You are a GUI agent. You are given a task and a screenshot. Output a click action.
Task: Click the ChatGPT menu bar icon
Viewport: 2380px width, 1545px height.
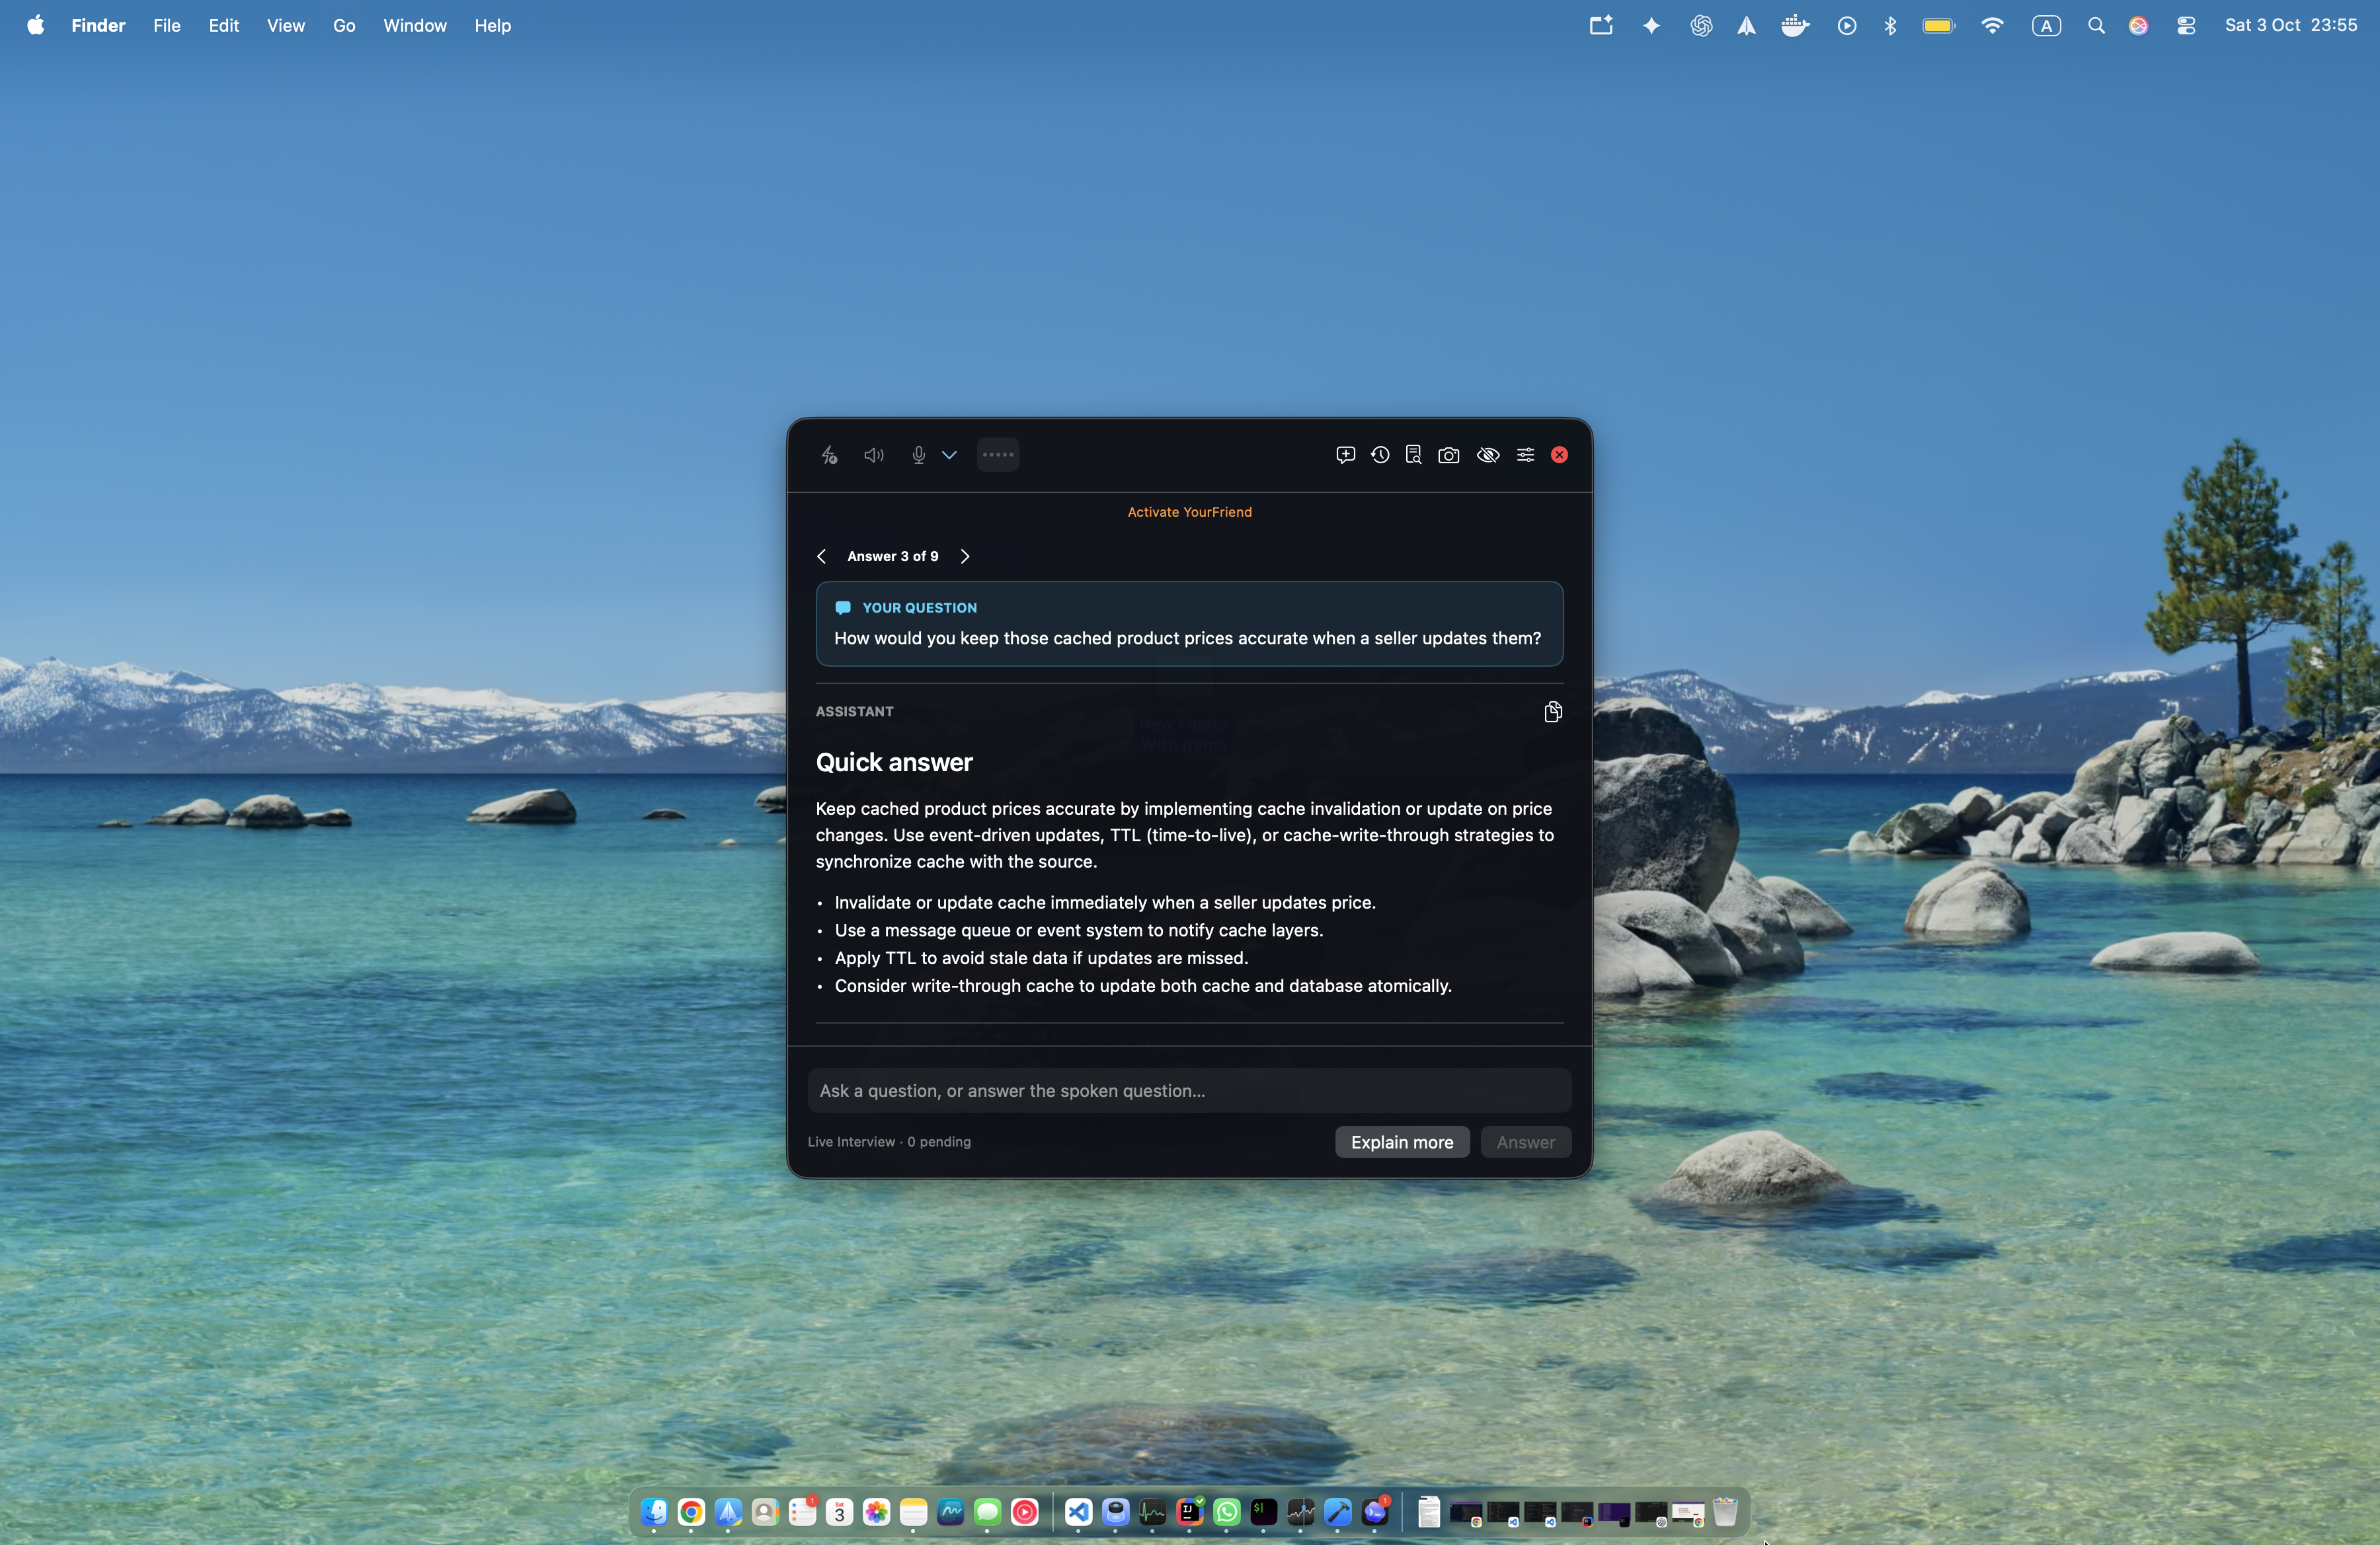tap(1701, 25)
